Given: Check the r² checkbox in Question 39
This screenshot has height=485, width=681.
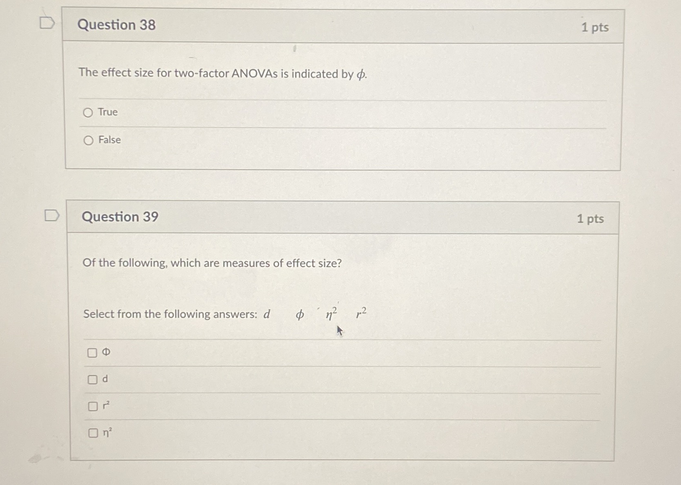Looking at the screenshot, I should [x=93, y=405].
